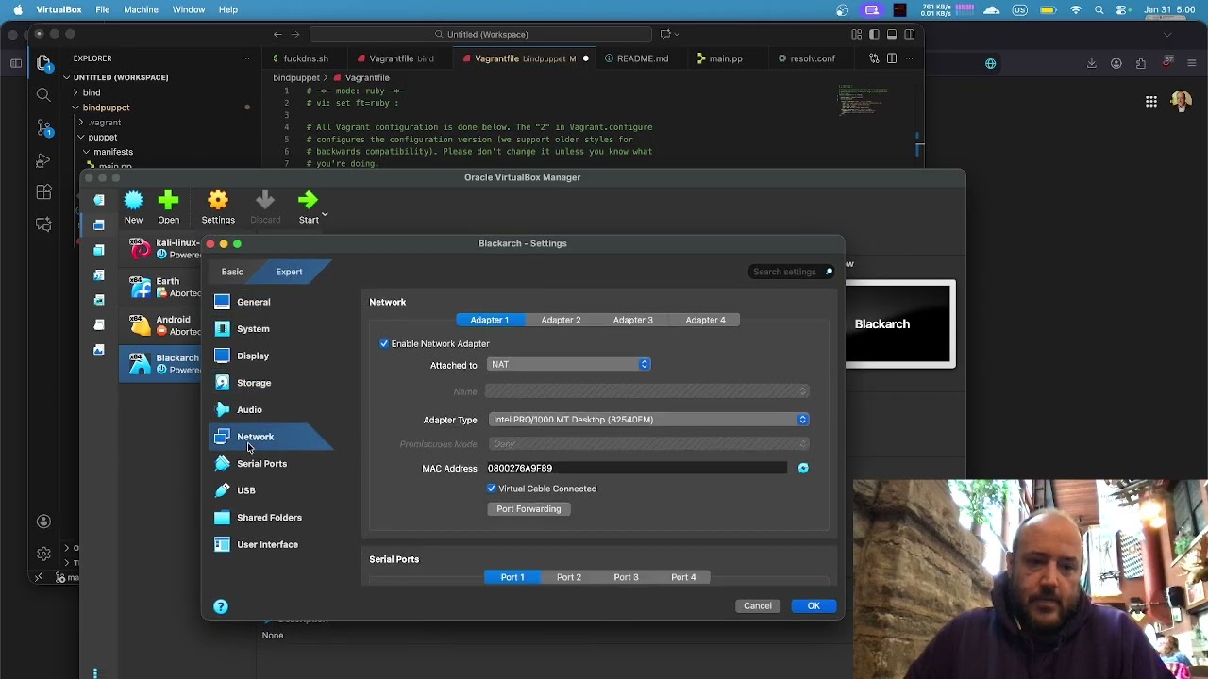Select the Port 3 serial tab
The height and width of the screenshot is (679, 1208).
tap(626, 577)
